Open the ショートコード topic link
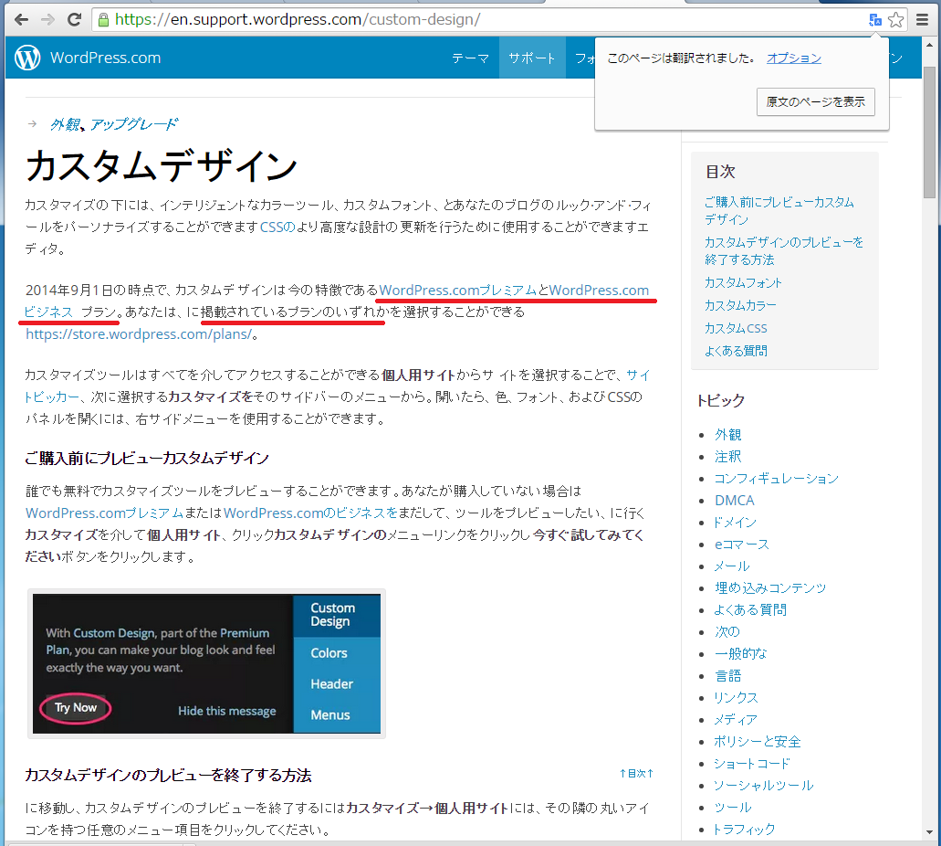The height and width of the screenshot is (846, 941). click(x=752, y=764)
